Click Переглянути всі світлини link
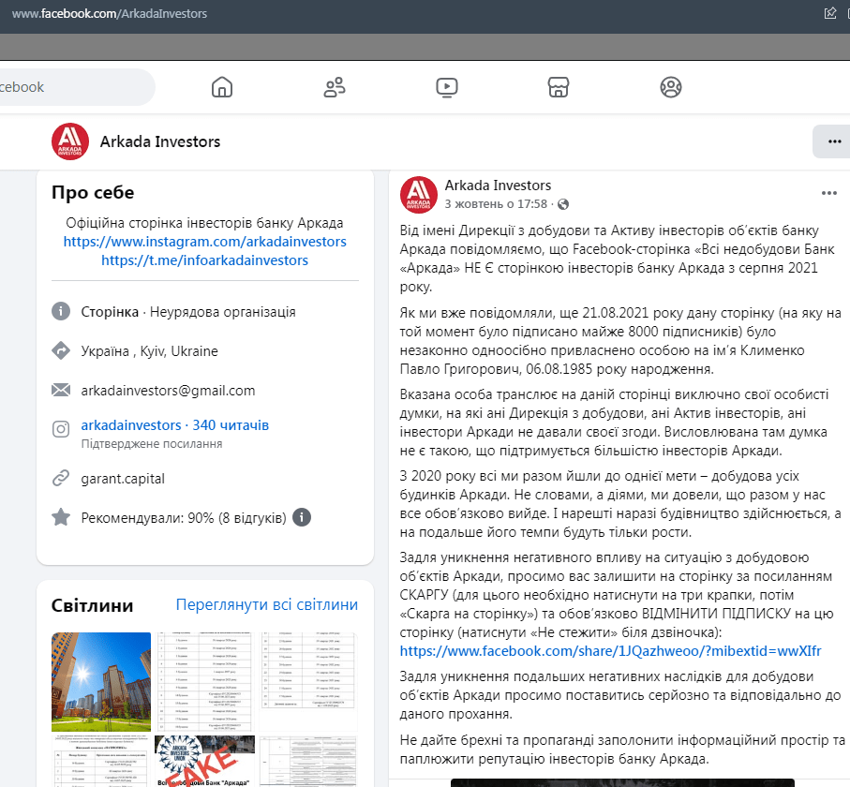The height and width of the screenshot is (787, 850). click(x=267, y=604)
